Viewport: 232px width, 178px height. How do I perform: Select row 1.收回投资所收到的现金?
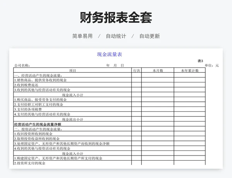coord(109,134)
